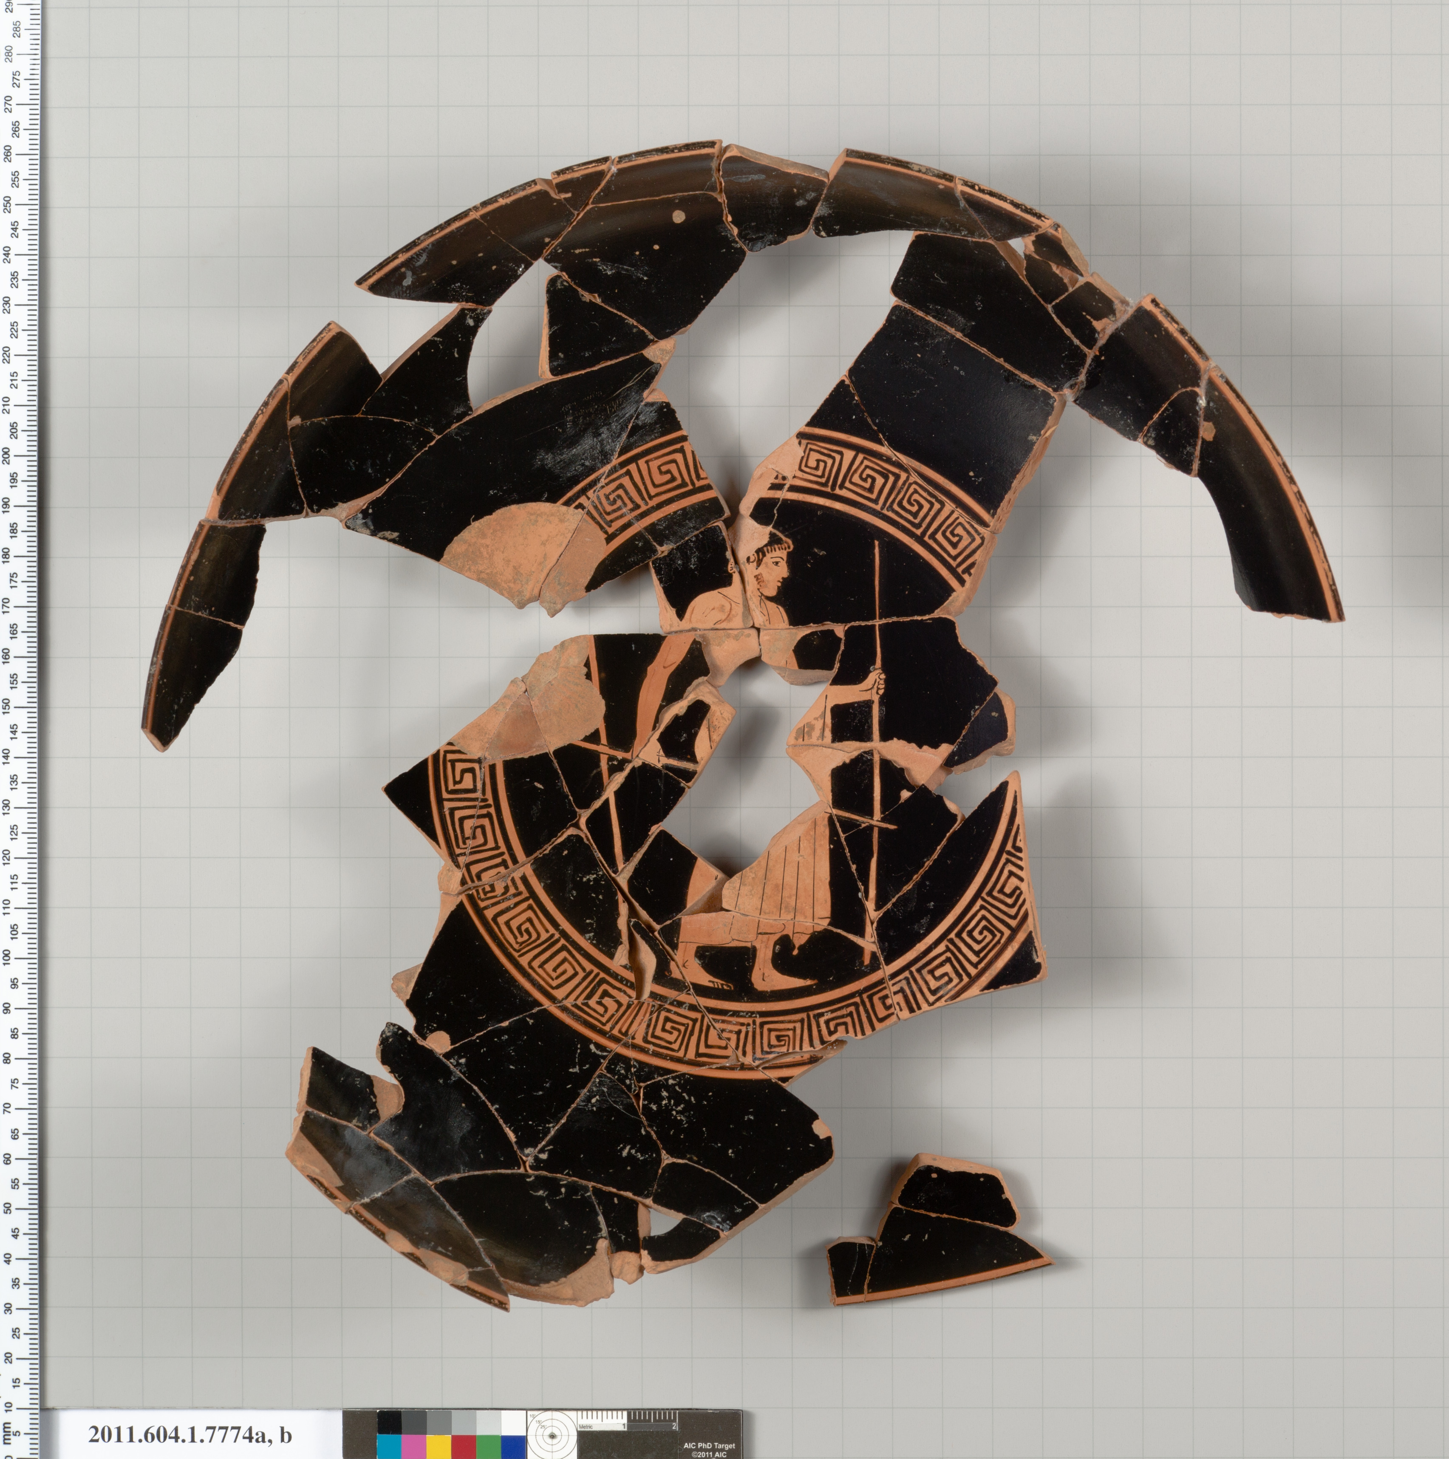Image resolution: width=1449 pixels, height=1459 pixels.
Task: Click the circular bullseye focus target
Action: [x=552, y=1436]
